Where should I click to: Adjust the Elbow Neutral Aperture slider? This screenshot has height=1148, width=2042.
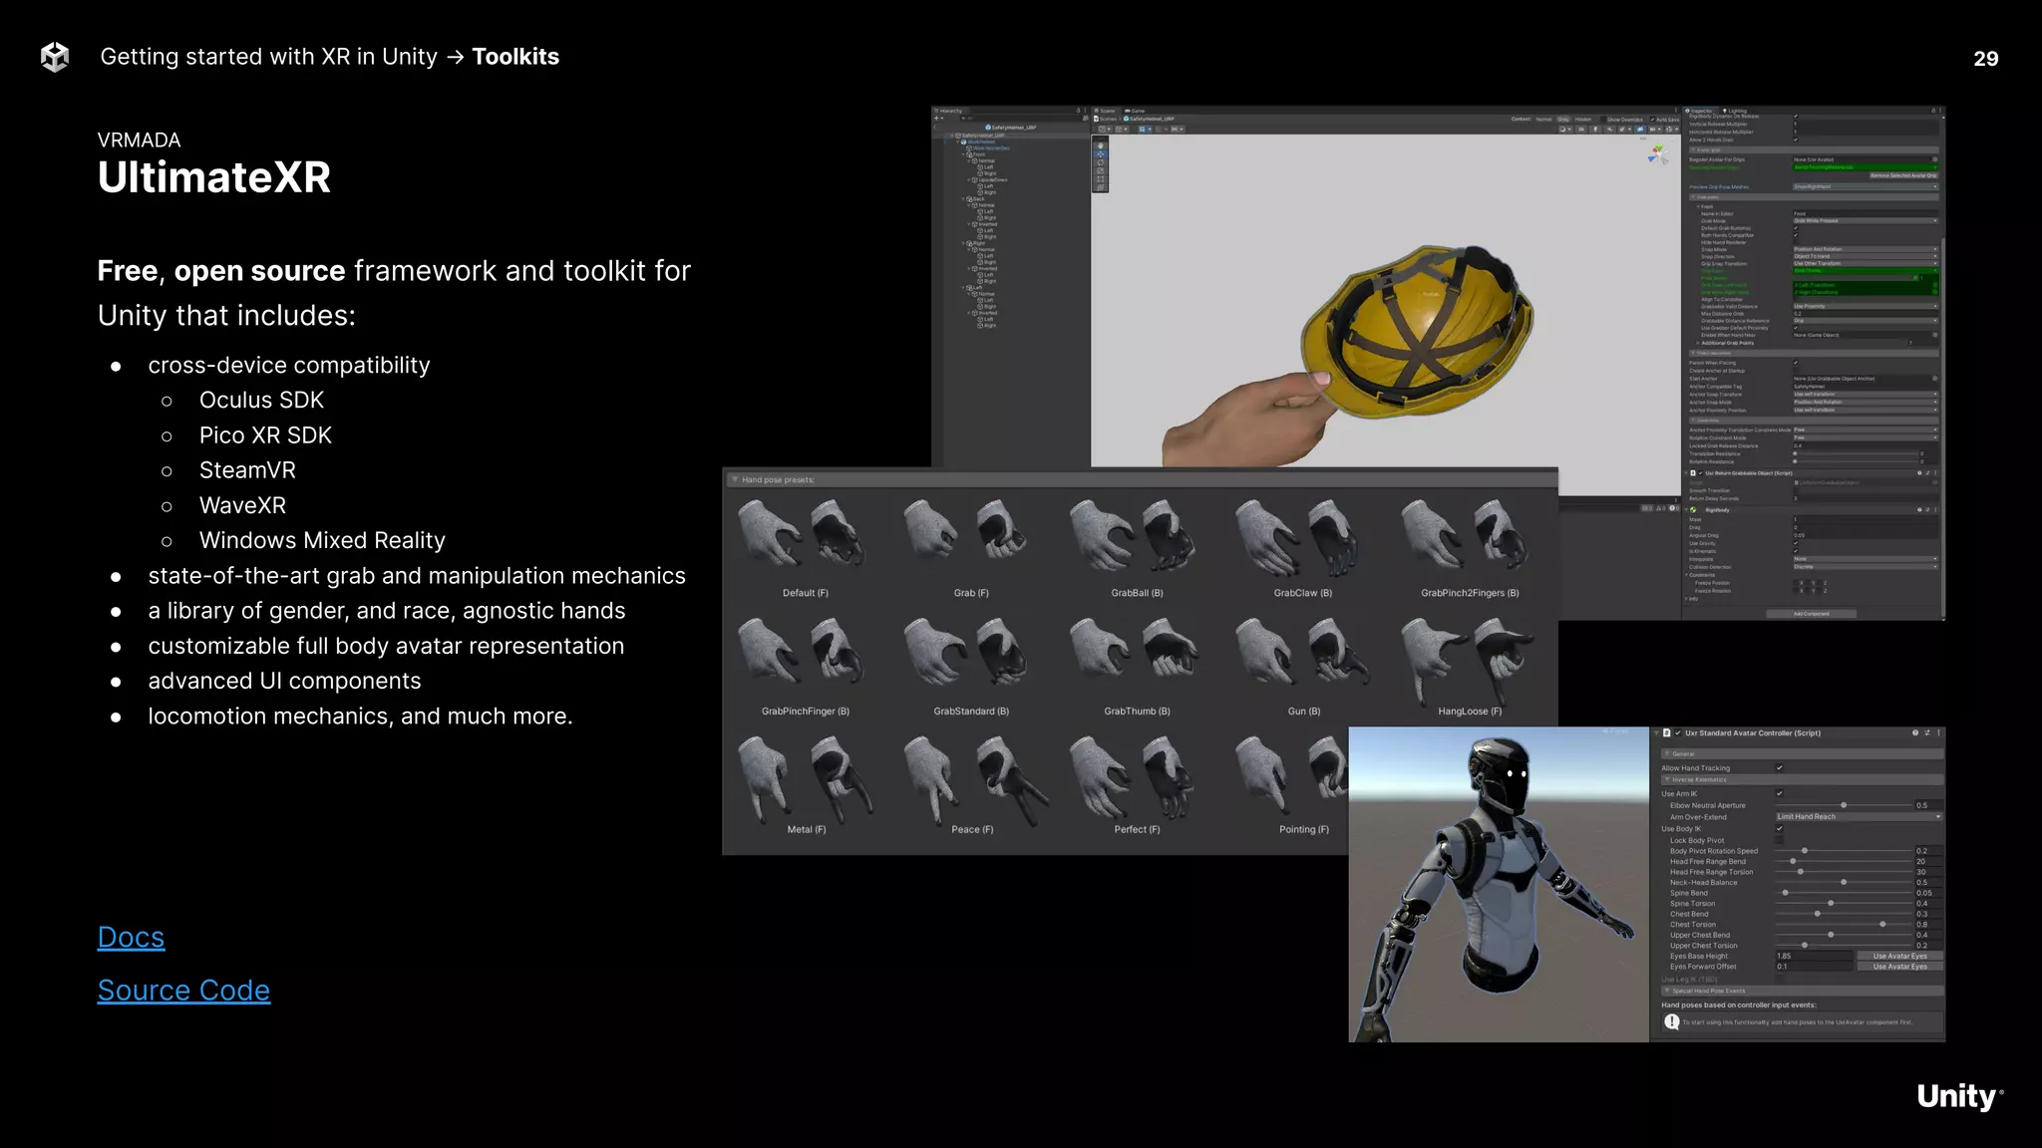point(1843,805)
